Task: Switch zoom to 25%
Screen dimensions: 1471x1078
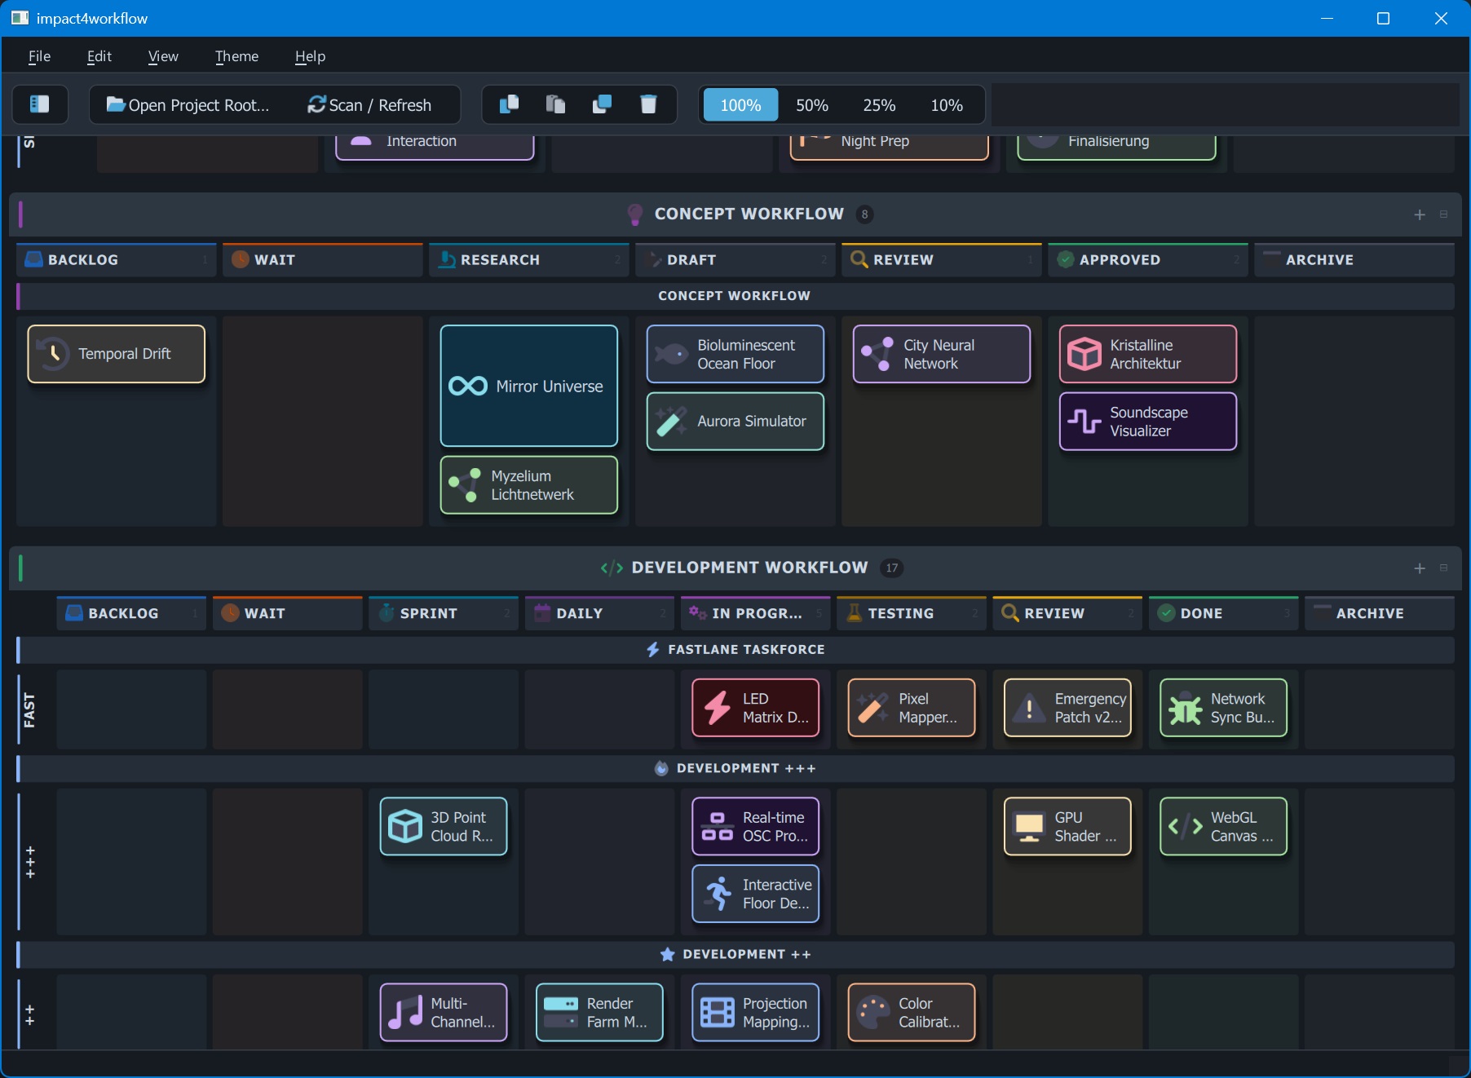Action: [x=879, y=105]
